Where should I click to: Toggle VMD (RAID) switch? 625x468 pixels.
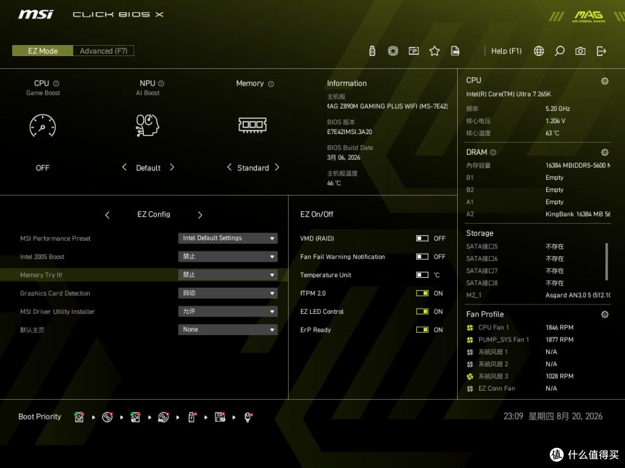click(x=422, y=239)
